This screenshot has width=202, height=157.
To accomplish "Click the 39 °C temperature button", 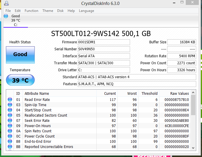I will 20,80.
